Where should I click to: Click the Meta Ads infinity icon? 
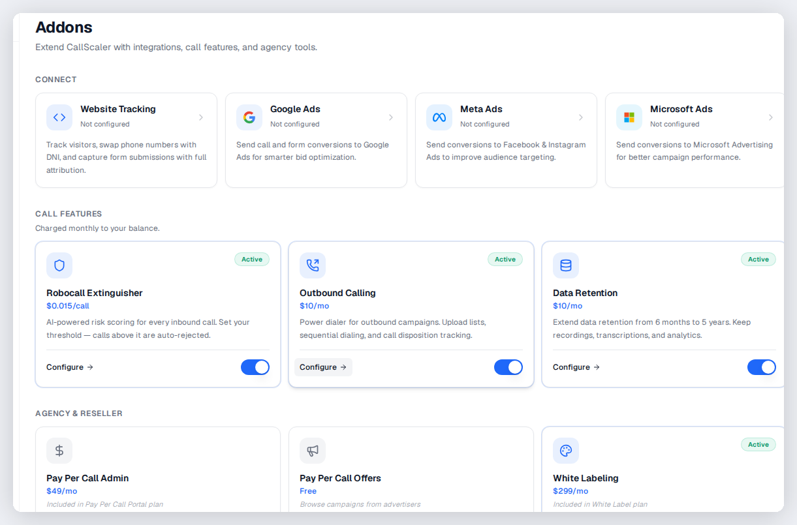pyautogui.click(x=439, y=117)
